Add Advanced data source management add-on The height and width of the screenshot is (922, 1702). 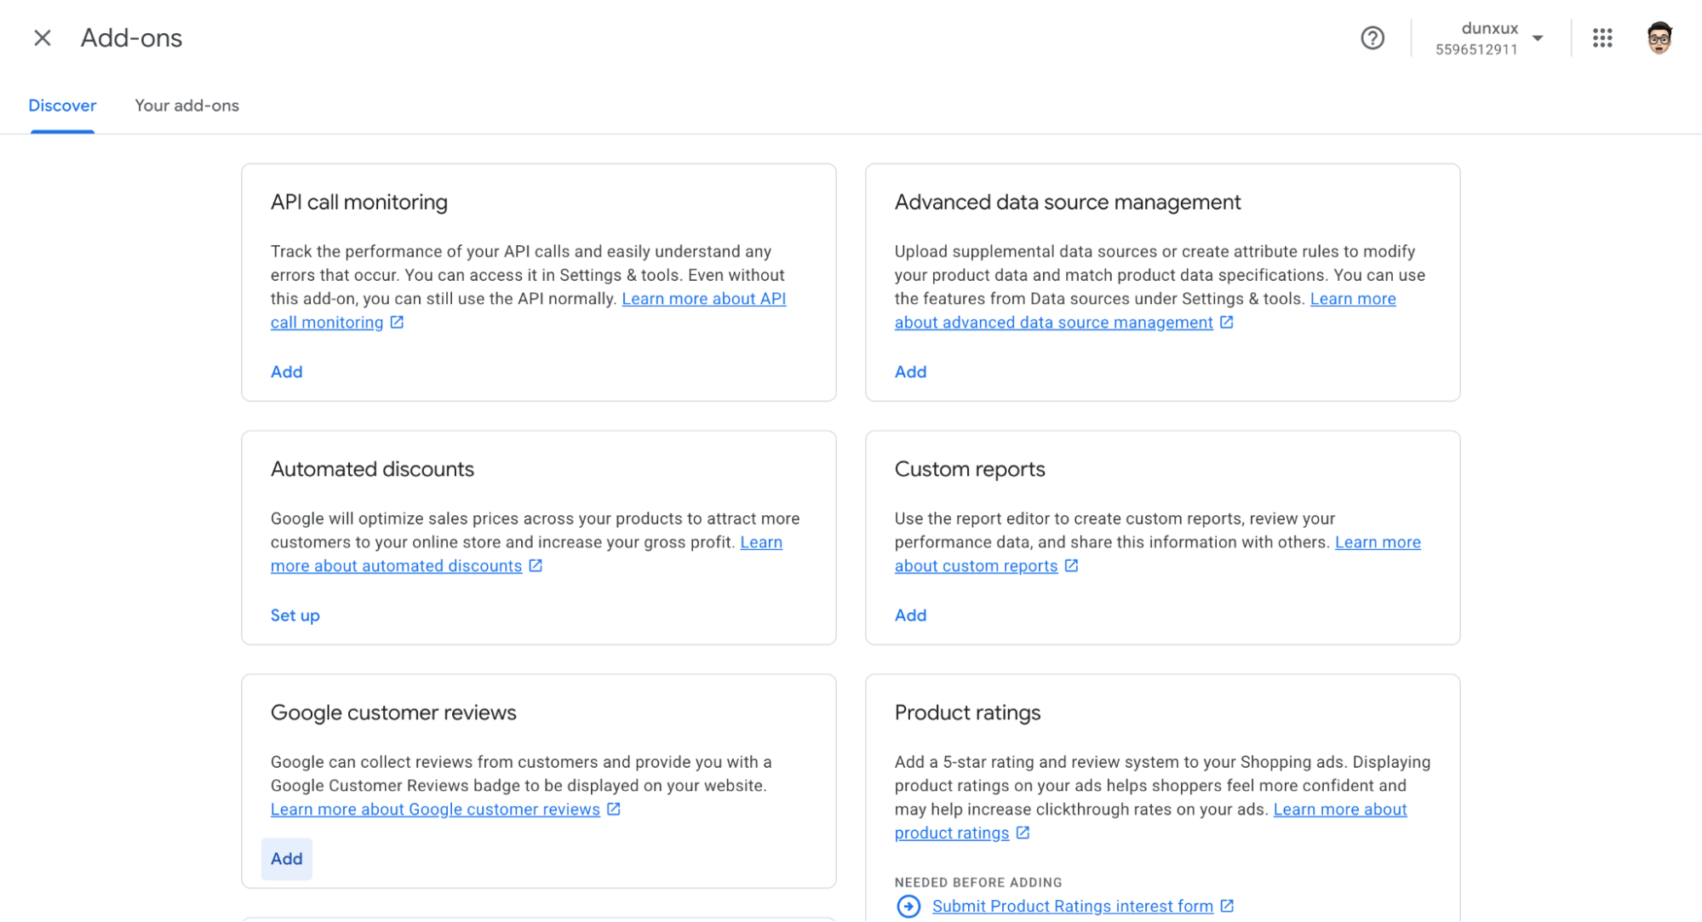[910, 372]
